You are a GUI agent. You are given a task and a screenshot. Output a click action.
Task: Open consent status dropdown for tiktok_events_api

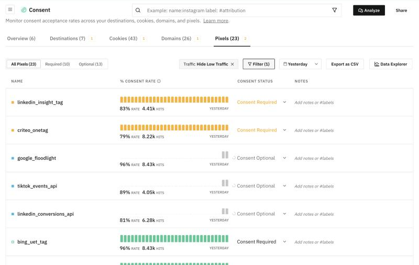tap(284, 186)
